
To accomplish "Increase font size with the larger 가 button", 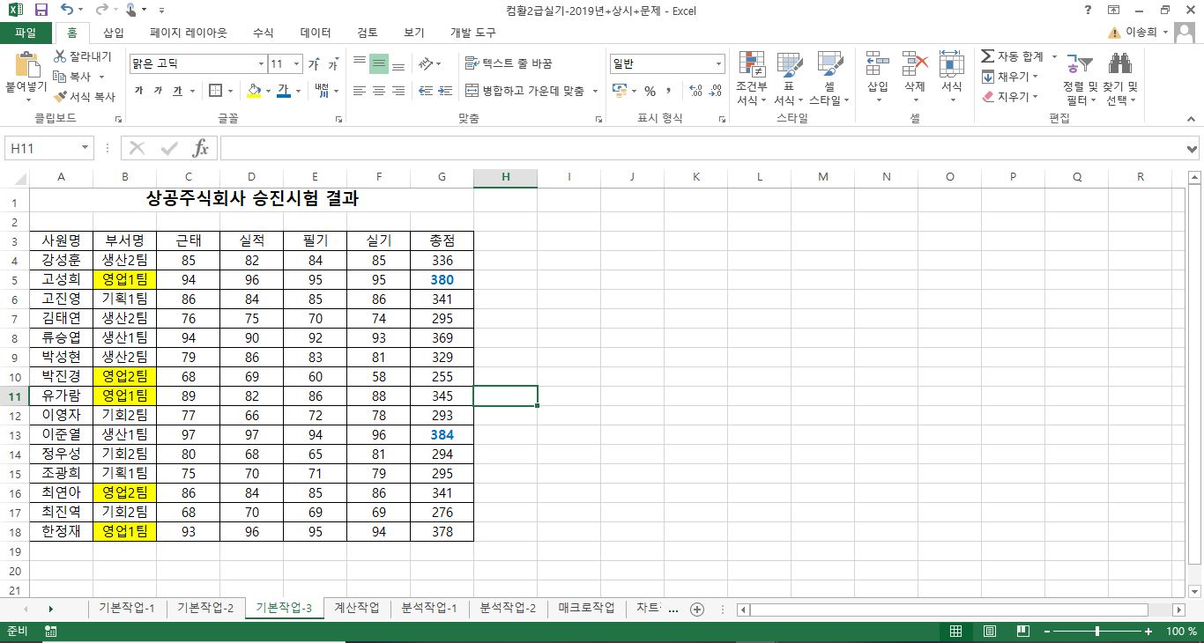I will (x=314, y=64).
